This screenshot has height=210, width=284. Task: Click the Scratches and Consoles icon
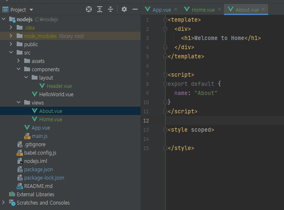[12, 202]
